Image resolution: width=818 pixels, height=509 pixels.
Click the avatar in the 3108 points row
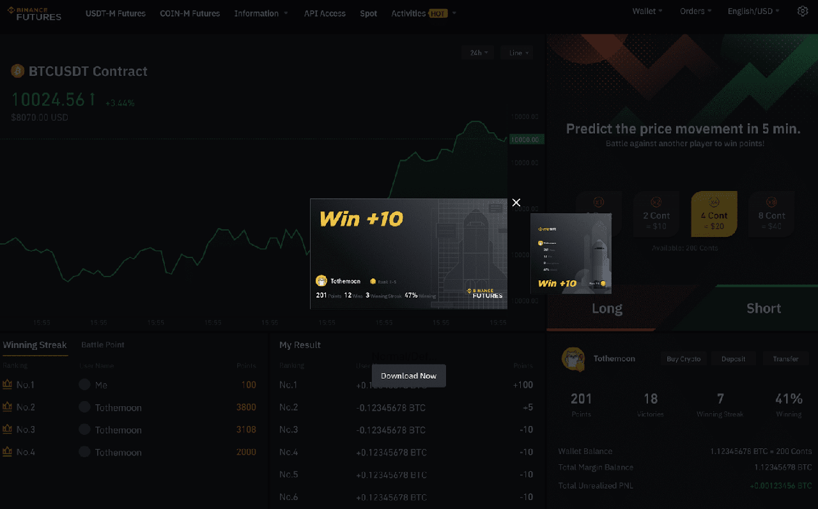click(84, 429)
